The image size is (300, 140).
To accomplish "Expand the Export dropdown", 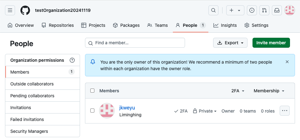I will [x=230, y=43].
